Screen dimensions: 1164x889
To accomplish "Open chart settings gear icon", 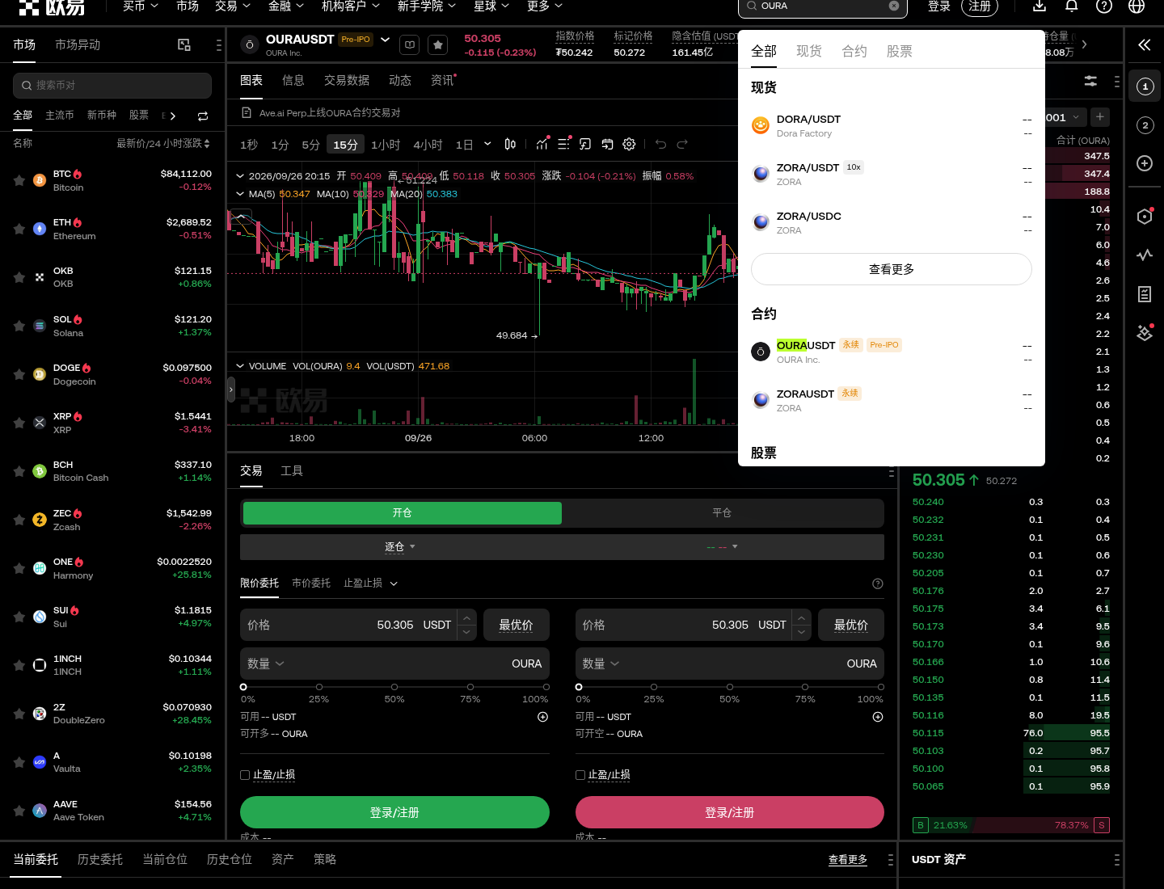I will coord(629,144).
